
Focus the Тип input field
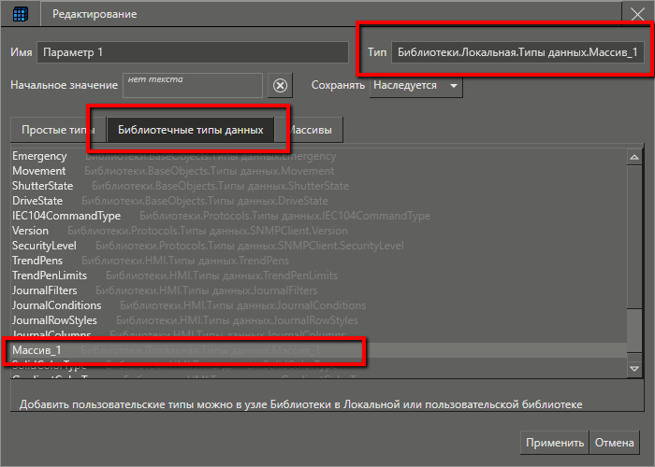coord(517,51)
